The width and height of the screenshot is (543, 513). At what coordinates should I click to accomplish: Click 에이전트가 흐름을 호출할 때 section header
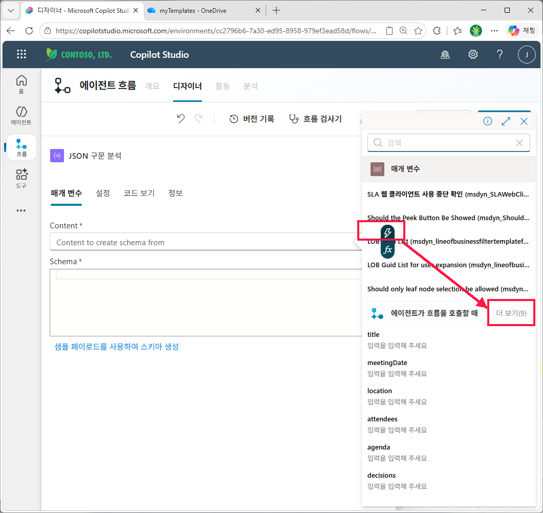(434, 313)
